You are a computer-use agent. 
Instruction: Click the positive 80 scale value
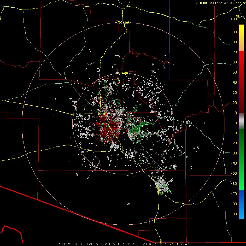point(235,42)
